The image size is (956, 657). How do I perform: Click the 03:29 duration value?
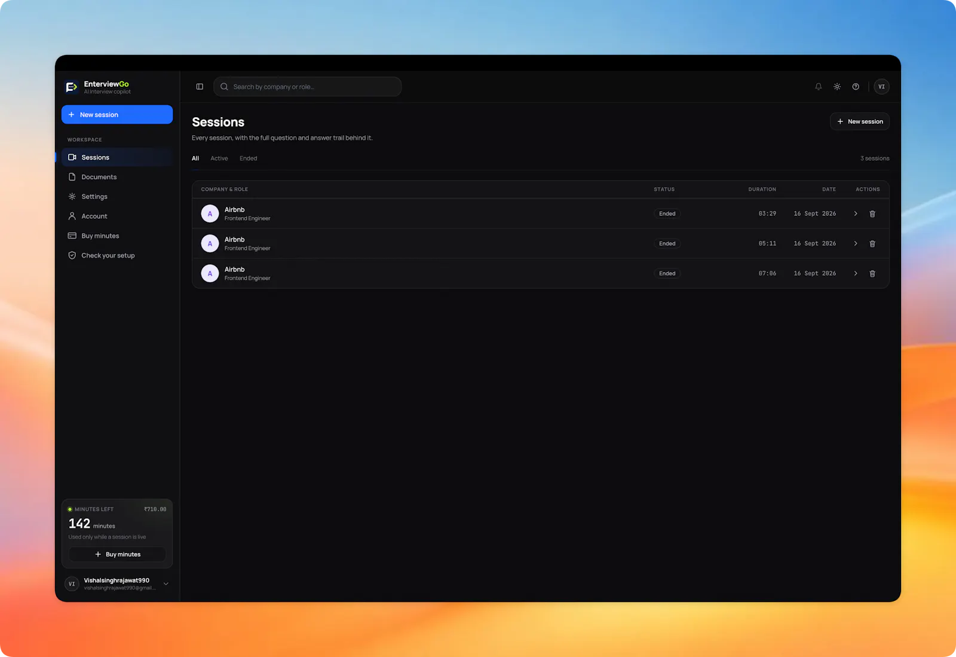pyautogui.click(x=767, y=213)
